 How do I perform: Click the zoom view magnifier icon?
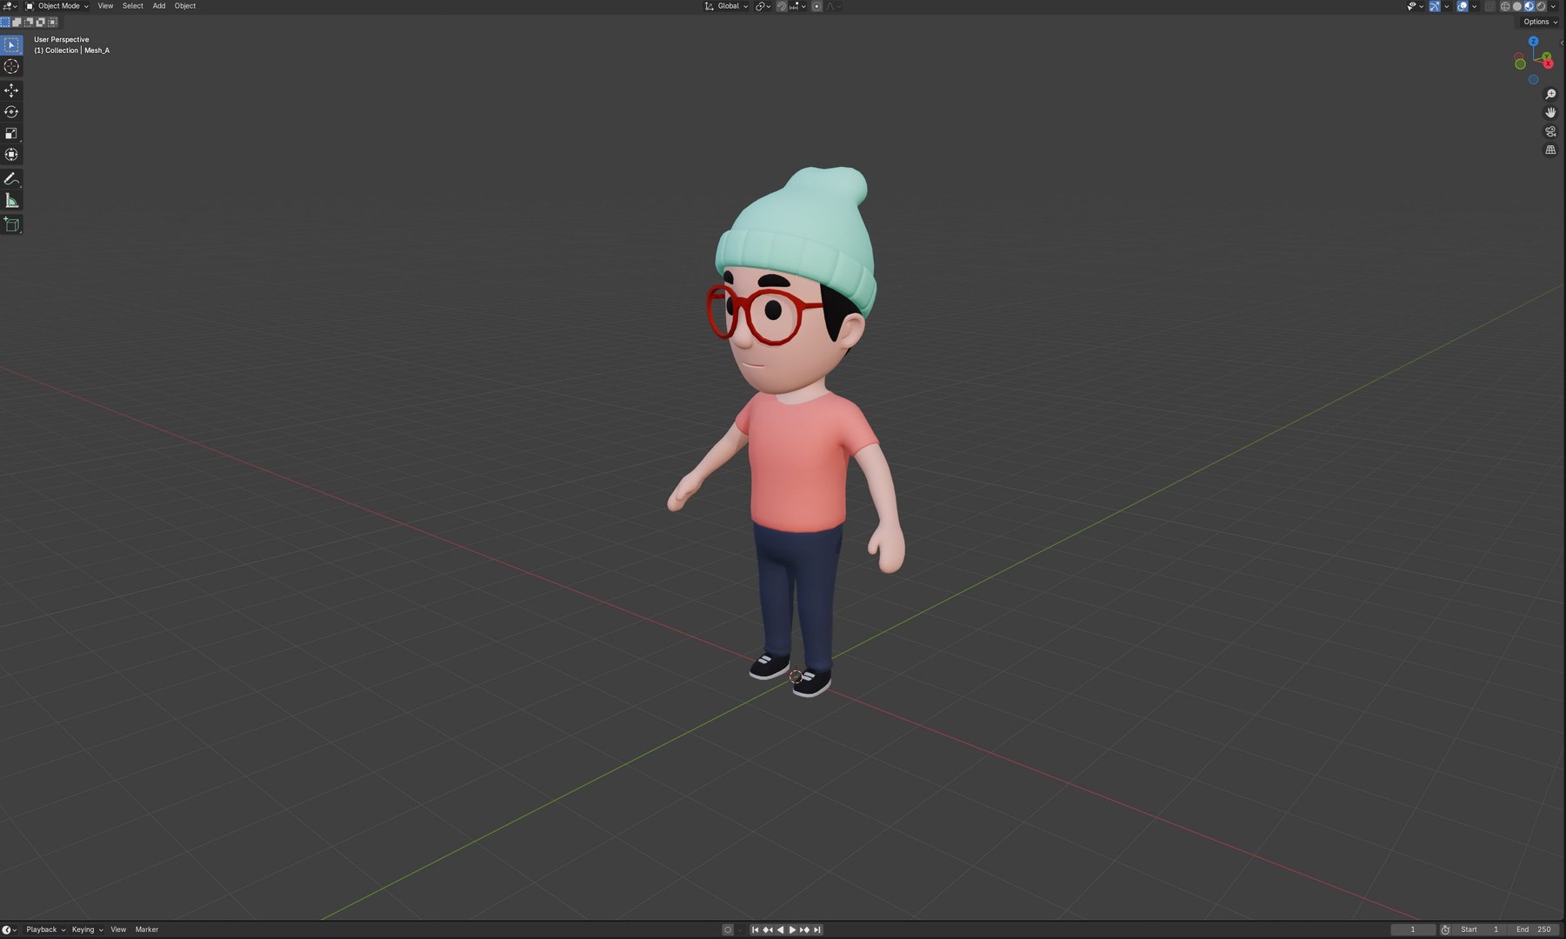(x=1550, y=94)
